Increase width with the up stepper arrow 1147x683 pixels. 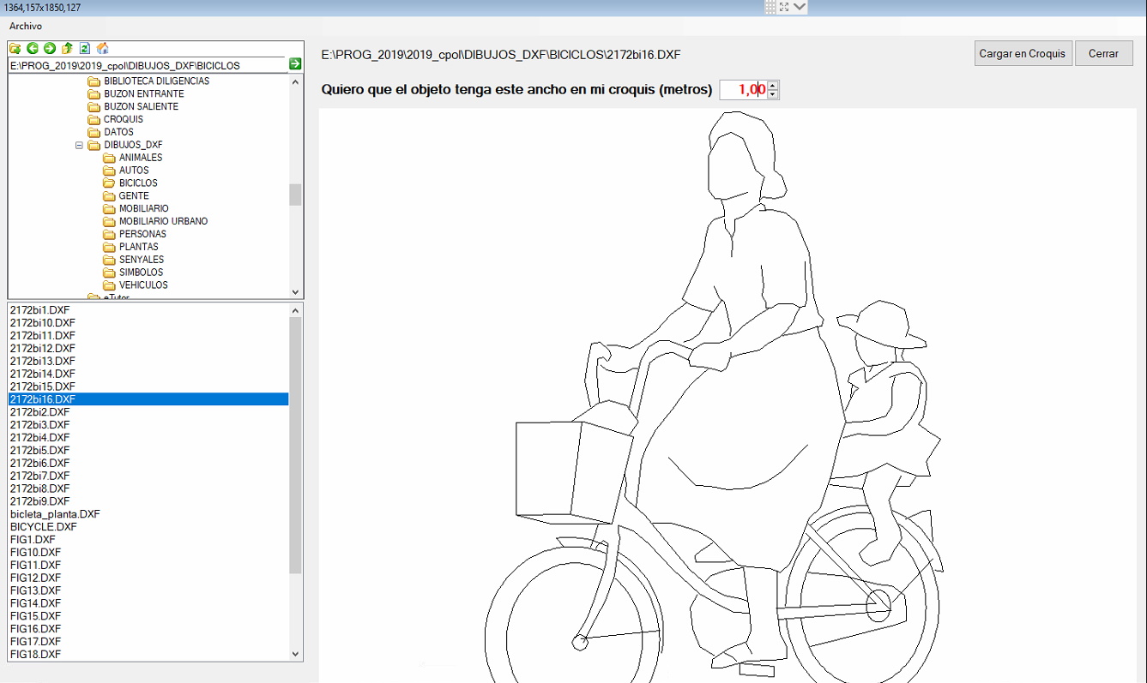[773, 85]
